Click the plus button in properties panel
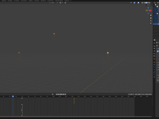Screen dimensions: 159x119 tap(158, 80)
